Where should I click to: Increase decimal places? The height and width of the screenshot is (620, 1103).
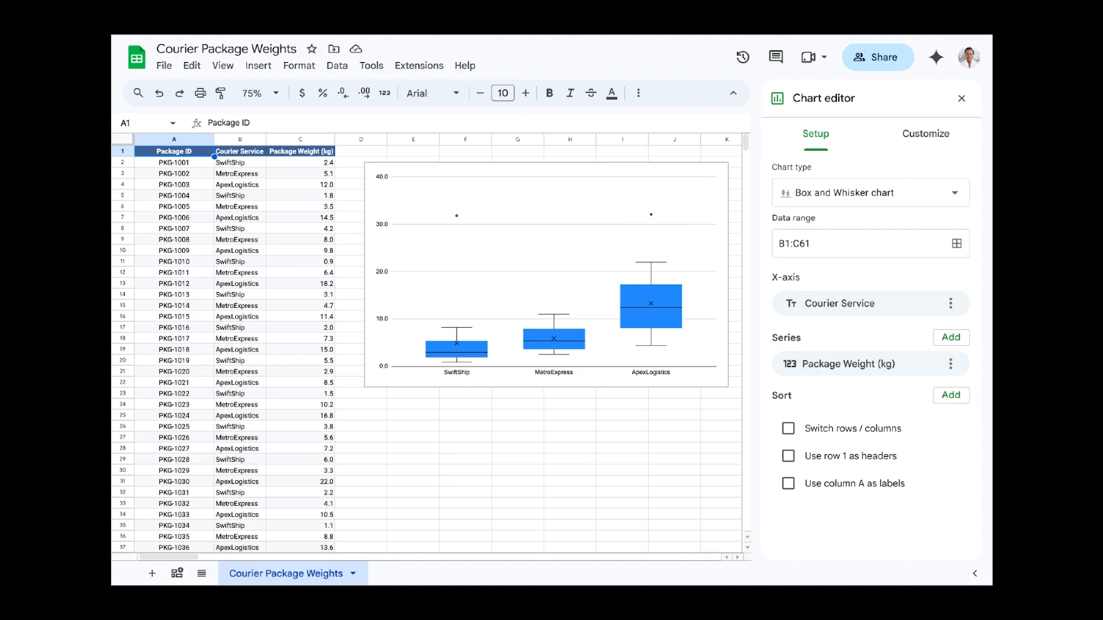click(364, 93)
